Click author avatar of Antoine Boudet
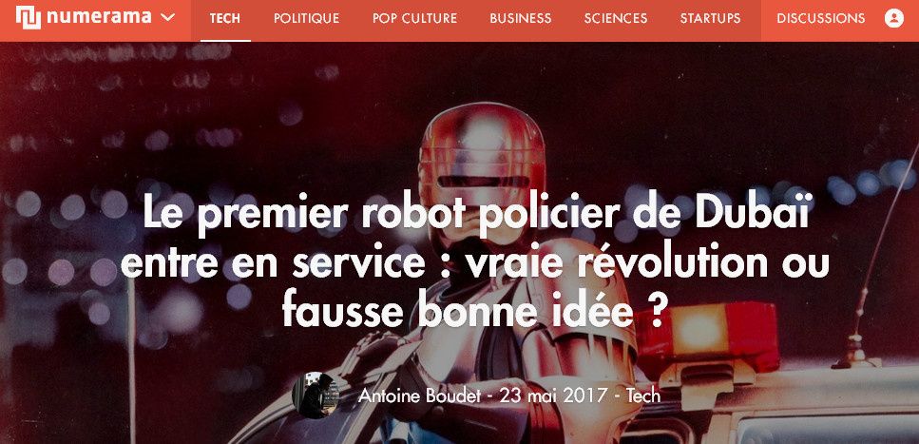Screen dimensions: 919x444 coord(316,396)
